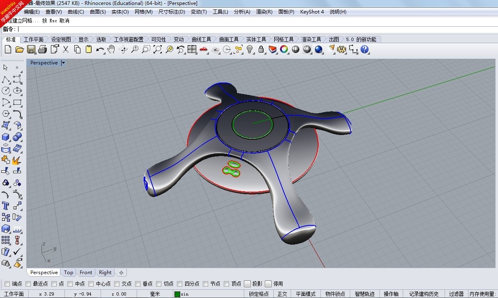Toggle the 节点 osnap checkbox
The height and width of the screenshot is (298, 498).
click(x=205, y=284)
